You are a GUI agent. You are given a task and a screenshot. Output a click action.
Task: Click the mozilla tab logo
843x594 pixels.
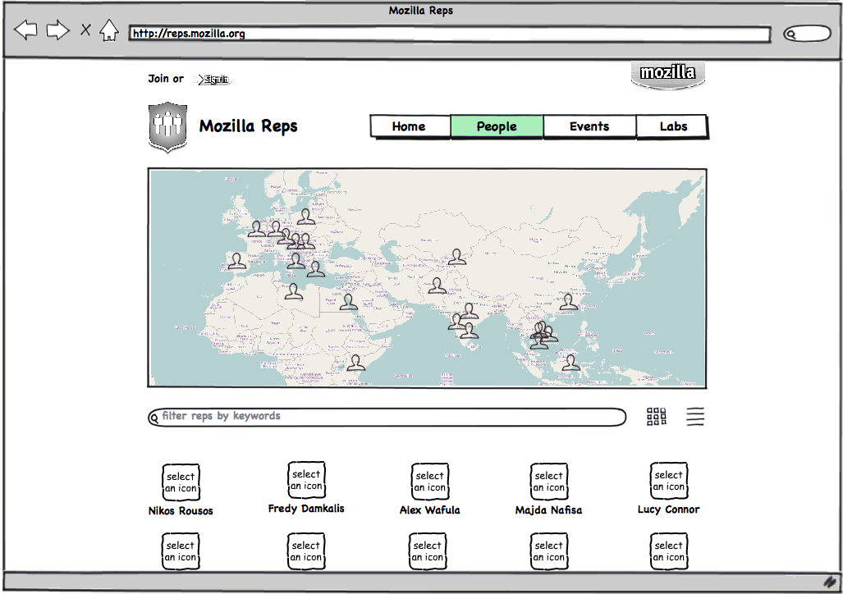tap(667, 75)
